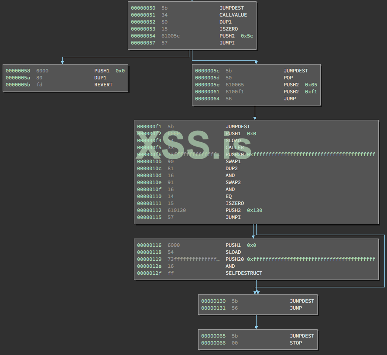
Task: Select address 00000058 in the revert block
Action: click(18, 71)
